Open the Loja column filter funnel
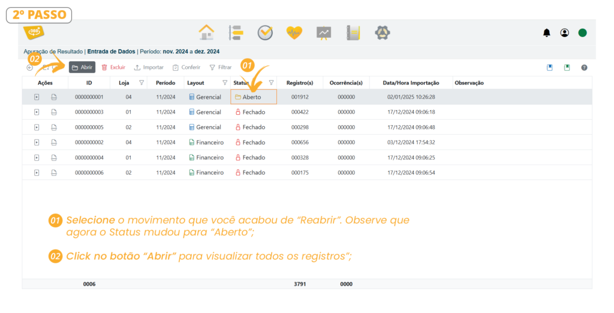This screenshot has width=614, height=313. pyautogui.click(x=142, y=83)
